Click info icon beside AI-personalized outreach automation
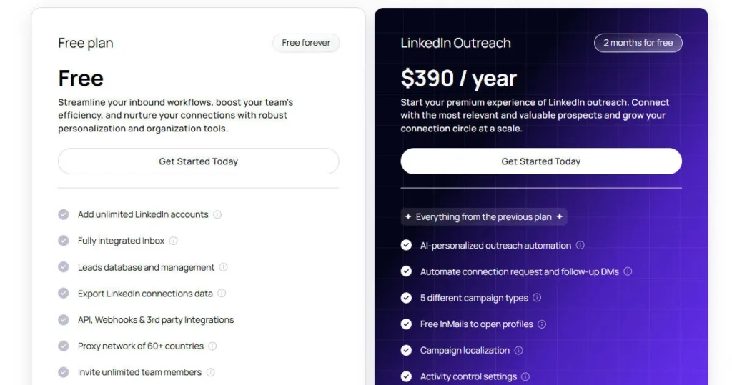Viewport: 732px width, 385px height. (580, 246)
